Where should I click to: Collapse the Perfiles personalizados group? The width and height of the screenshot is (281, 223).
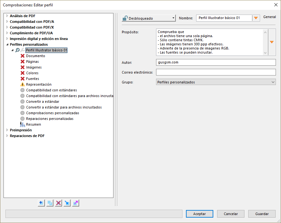tap(7, 44)
